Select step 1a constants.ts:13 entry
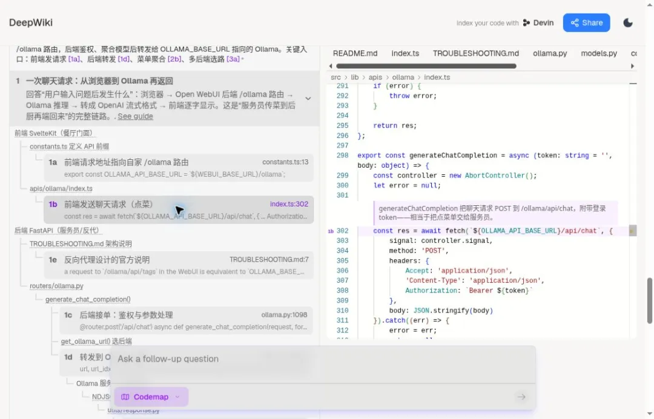 tap(179, 168)
